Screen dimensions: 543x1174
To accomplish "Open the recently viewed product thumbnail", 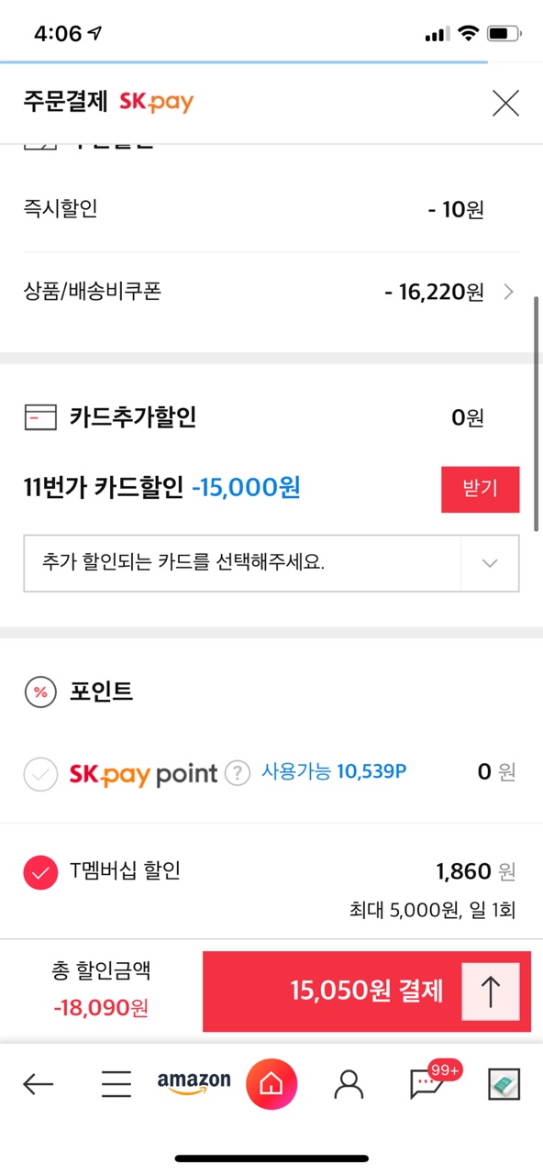I will pos(504,1084).
